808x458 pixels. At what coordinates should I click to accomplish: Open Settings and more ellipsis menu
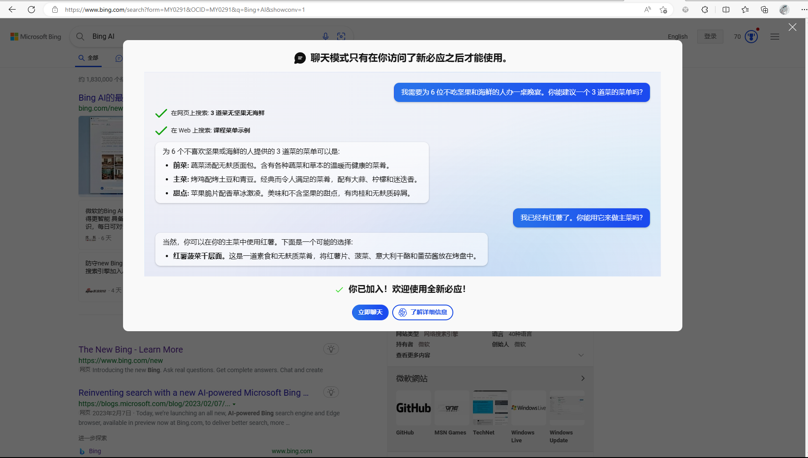(804, 10)
